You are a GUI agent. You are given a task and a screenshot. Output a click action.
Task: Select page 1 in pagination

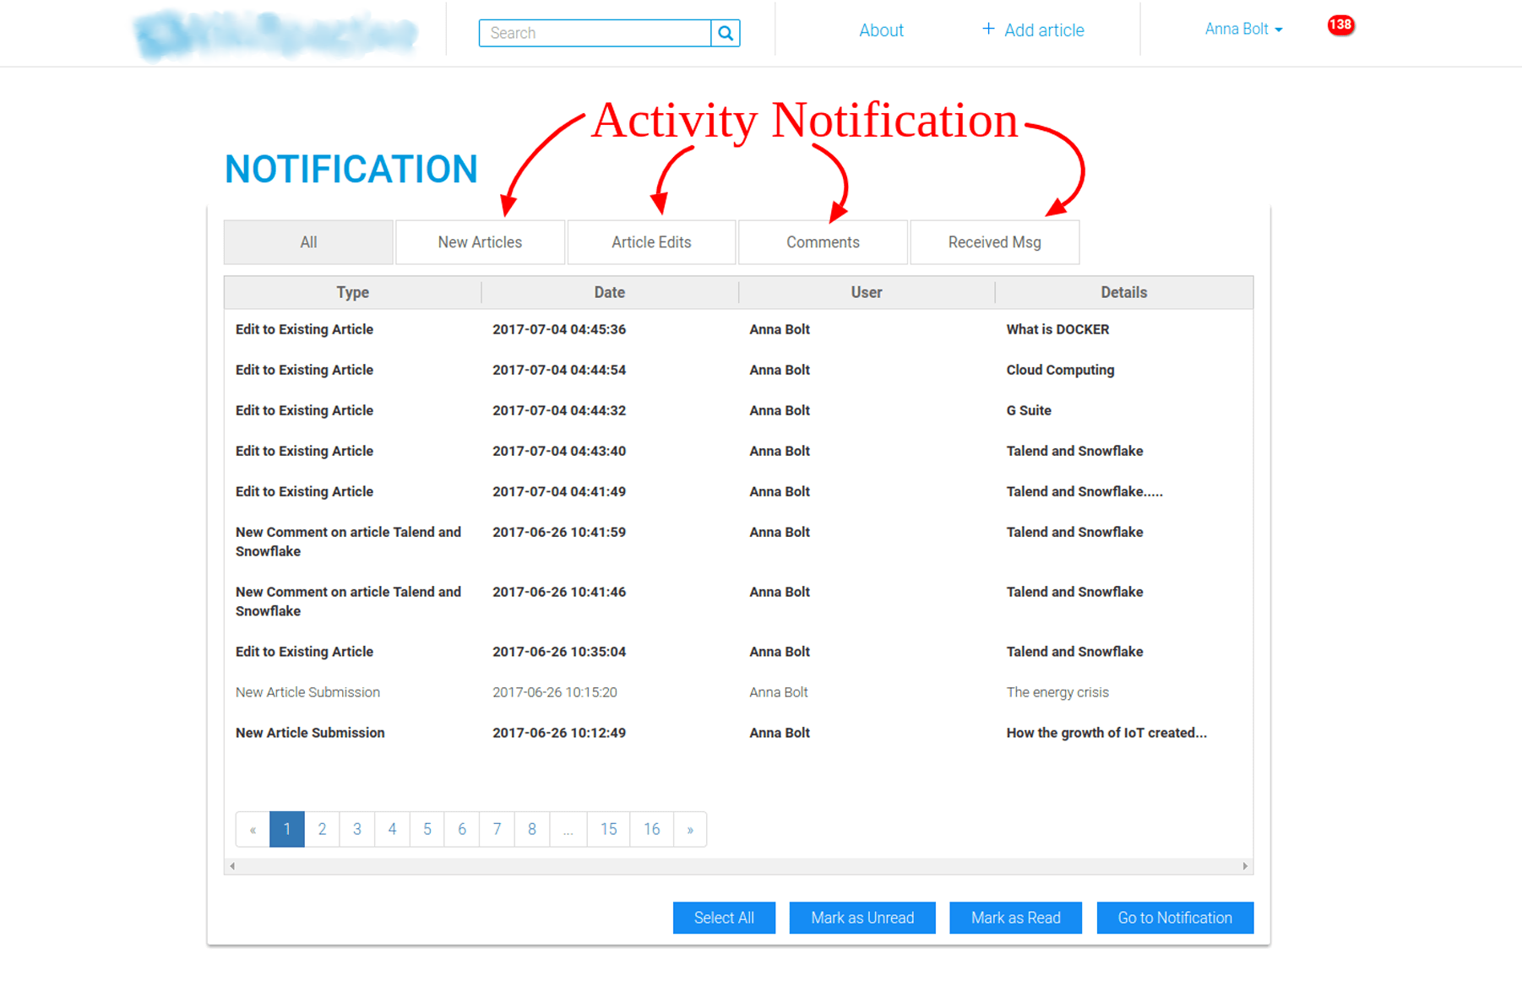pyautogui.click(x=287, y=829)
